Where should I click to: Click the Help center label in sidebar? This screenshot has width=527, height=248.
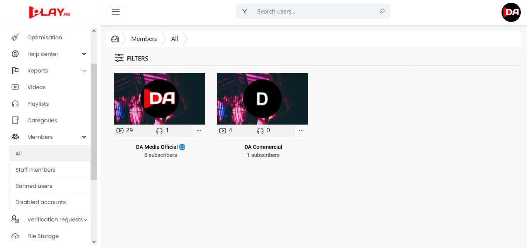pos(43,54)
